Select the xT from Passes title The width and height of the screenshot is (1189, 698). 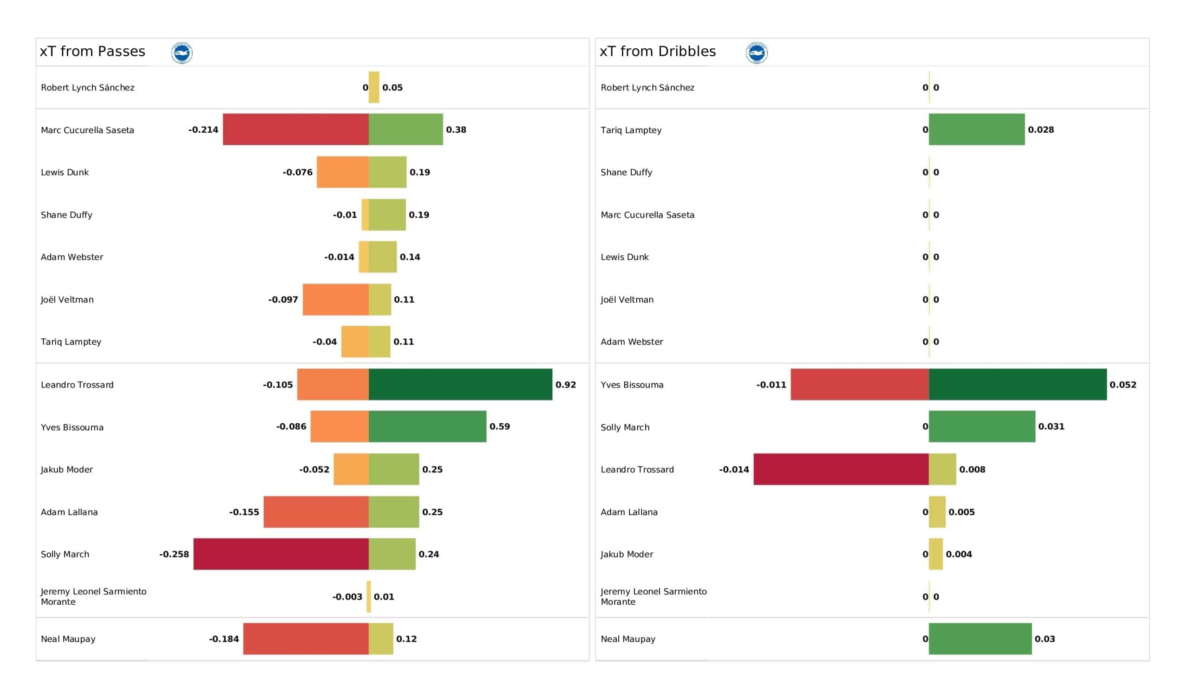(x=92, y=52)
